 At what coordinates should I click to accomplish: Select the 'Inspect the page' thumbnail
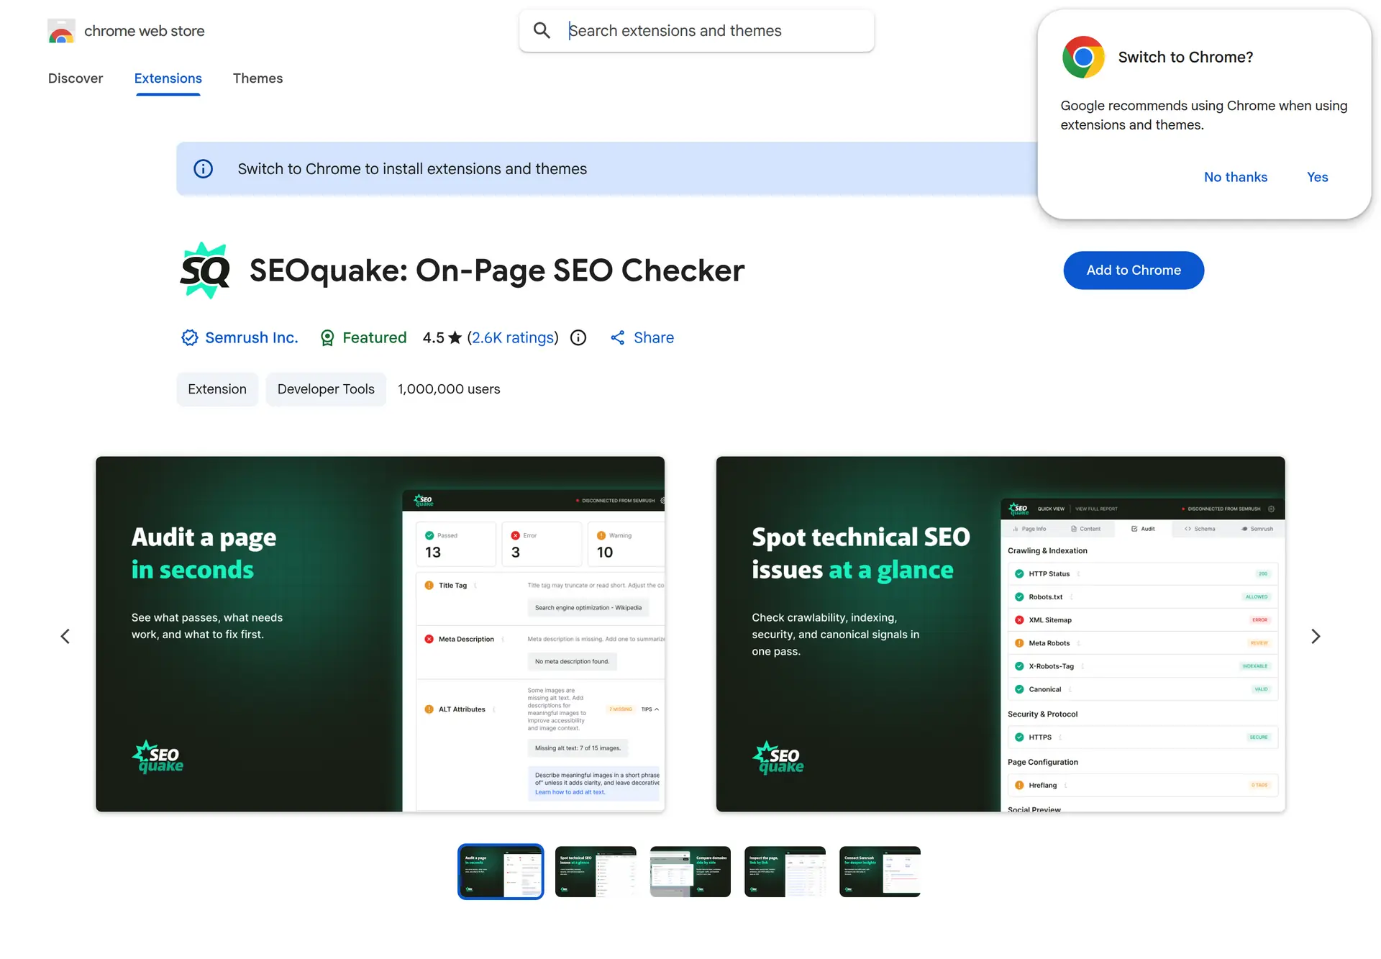pos(785,872)
